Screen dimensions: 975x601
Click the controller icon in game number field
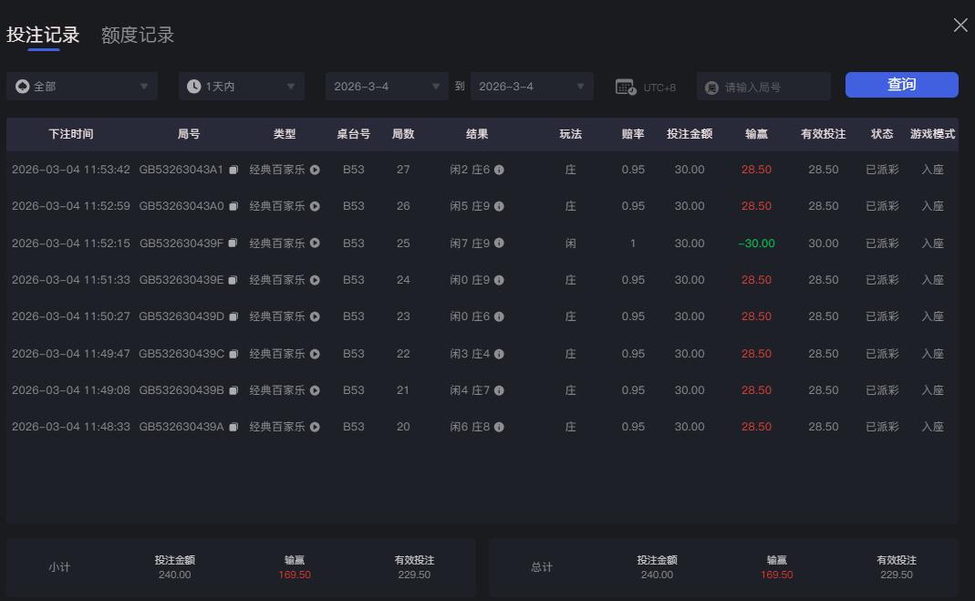click(x=713, y=86)
